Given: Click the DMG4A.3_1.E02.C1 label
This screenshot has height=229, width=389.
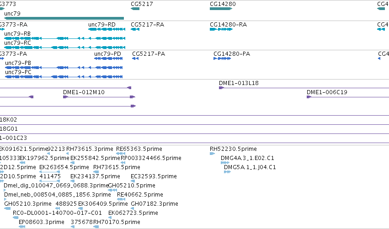Looking at the screenshot, I should tap(247, 158).
